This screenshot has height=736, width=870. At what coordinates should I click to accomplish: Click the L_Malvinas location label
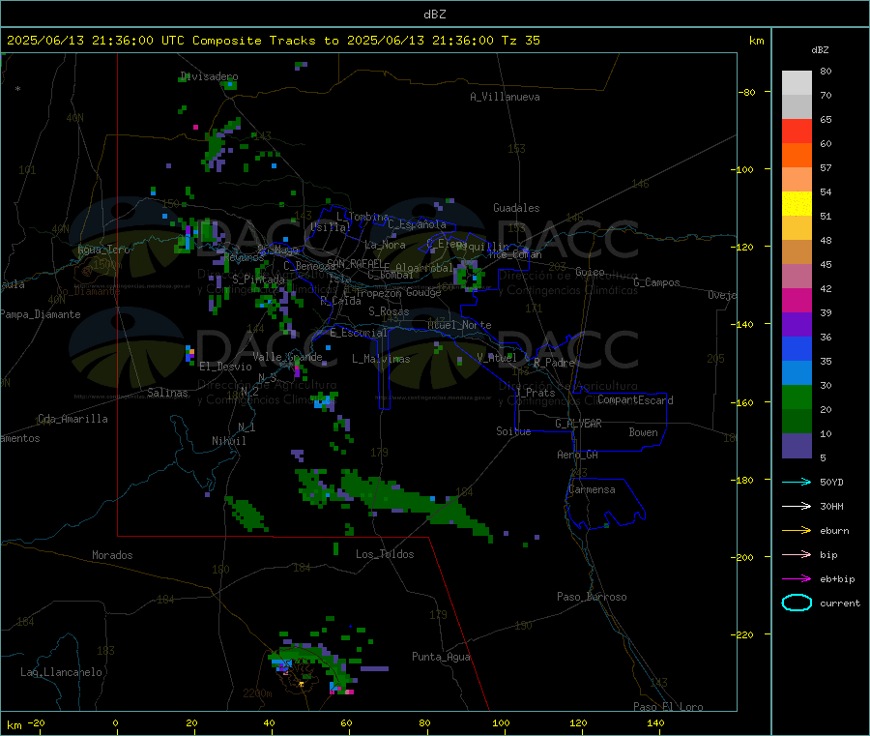coord(381,359)
